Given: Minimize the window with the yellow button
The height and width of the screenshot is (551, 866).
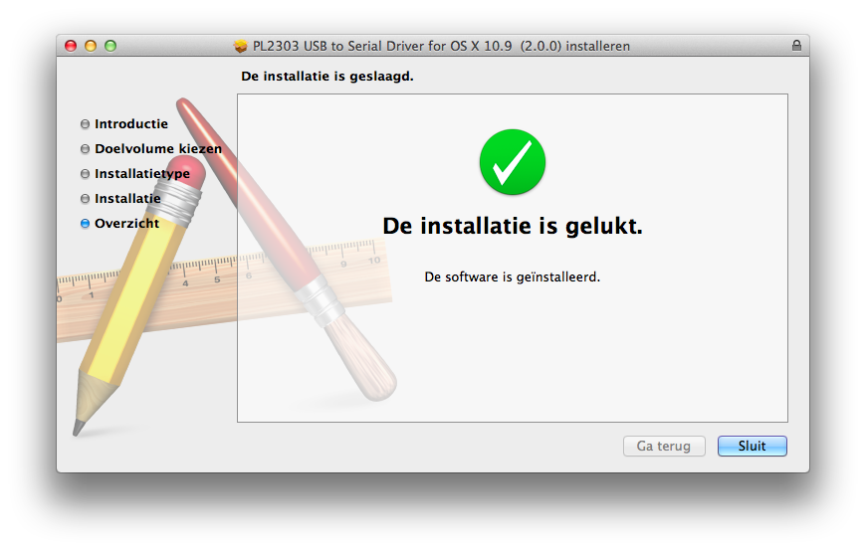Looking at the screenshot, I should [x=91, y=46].
